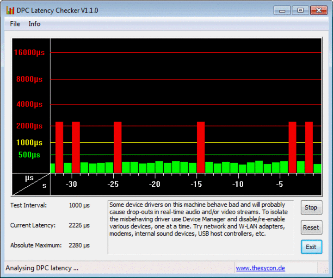Click the window title DPC Latency Checker V1.1.0
This screenshot has height=278, width=333.
(57, 10)
